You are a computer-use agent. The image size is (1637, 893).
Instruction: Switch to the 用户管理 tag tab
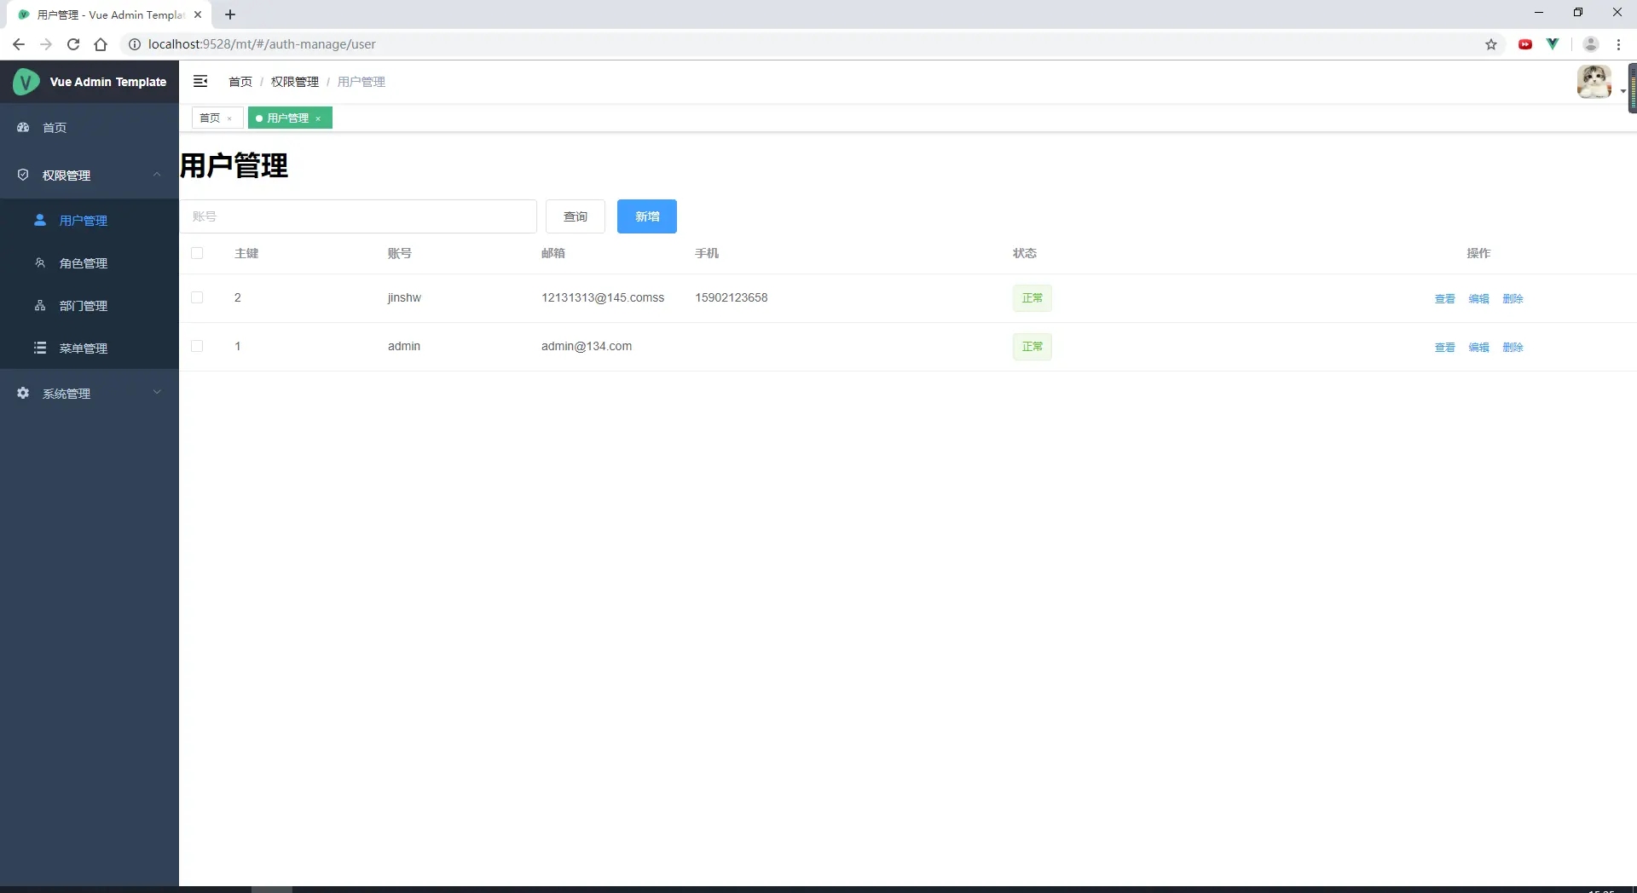(288, 118)
